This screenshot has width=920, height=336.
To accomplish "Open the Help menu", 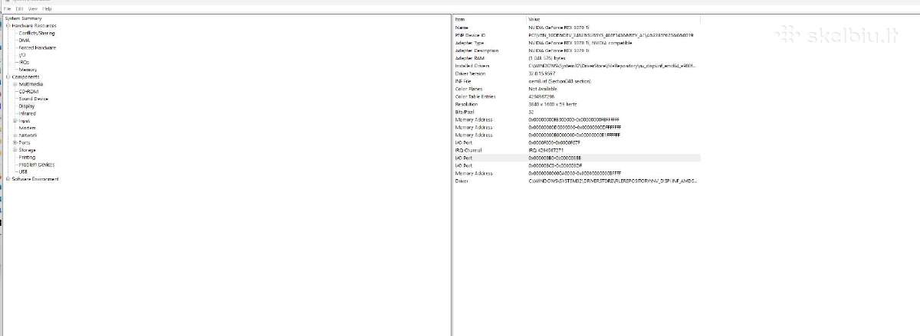I will [48, 8].
